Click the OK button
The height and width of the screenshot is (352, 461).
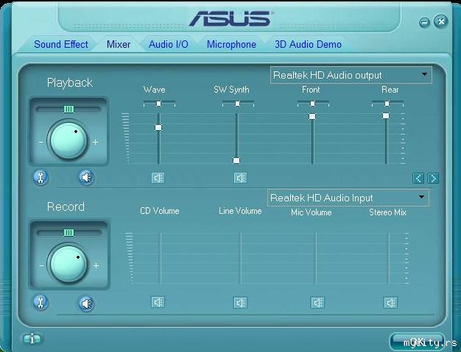tap(417, 342)
